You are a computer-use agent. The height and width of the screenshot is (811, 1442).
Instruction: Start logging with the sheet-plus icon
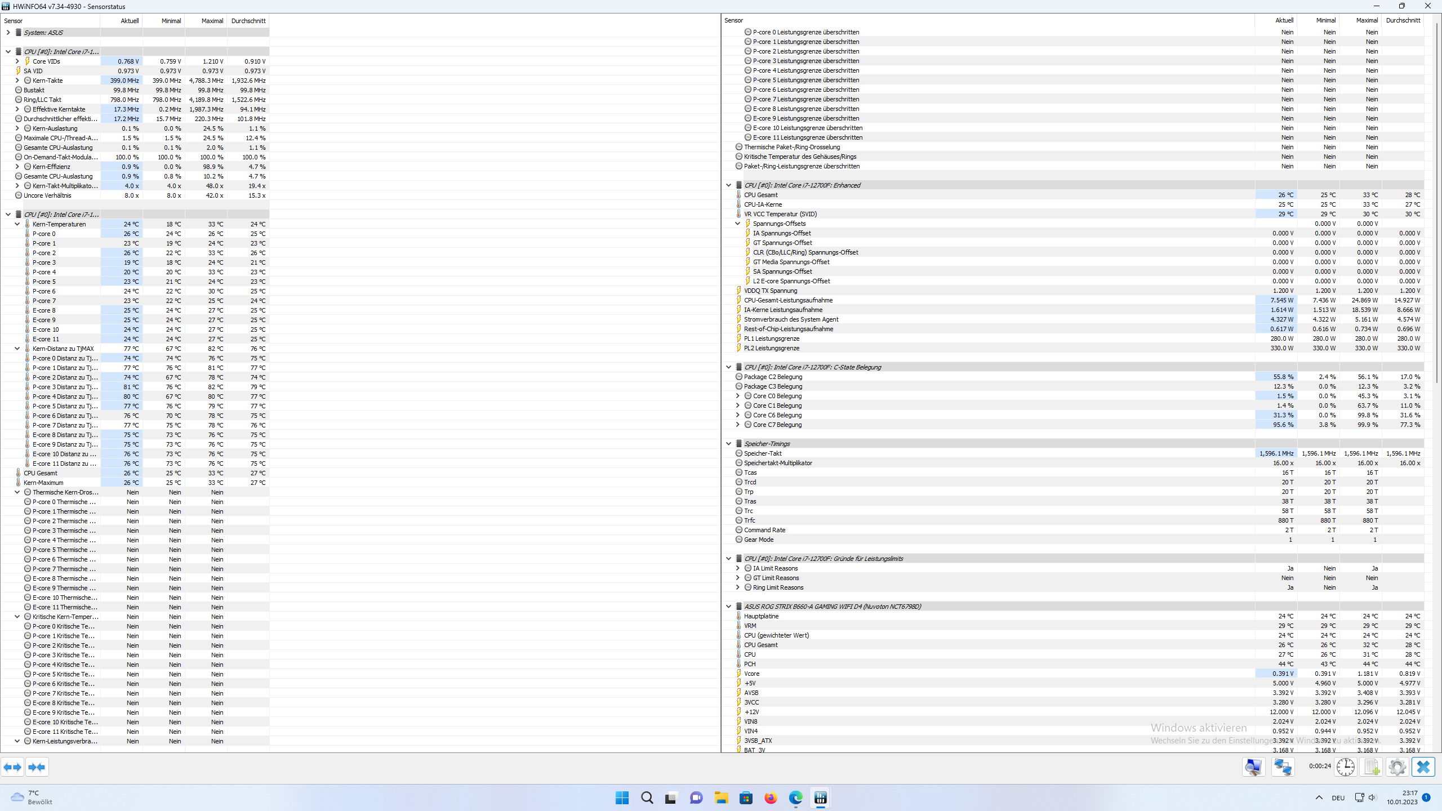pyautogui.click(x=1372, y=767)
